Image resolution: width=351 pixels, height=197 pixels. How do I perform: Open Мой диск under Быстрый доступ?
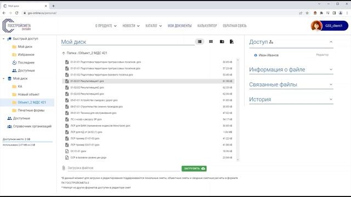pos(25,47)
